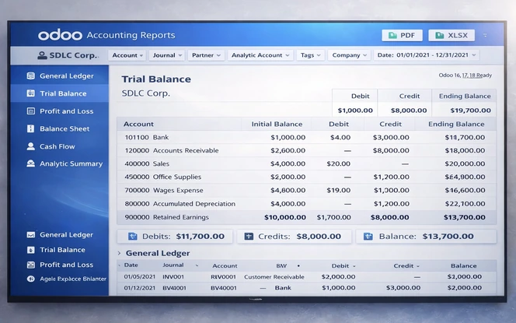The width and height of the screenshot is (516, 323).
Task: Select the 450000 Office Supplies row
Action: tap(306, 177)
